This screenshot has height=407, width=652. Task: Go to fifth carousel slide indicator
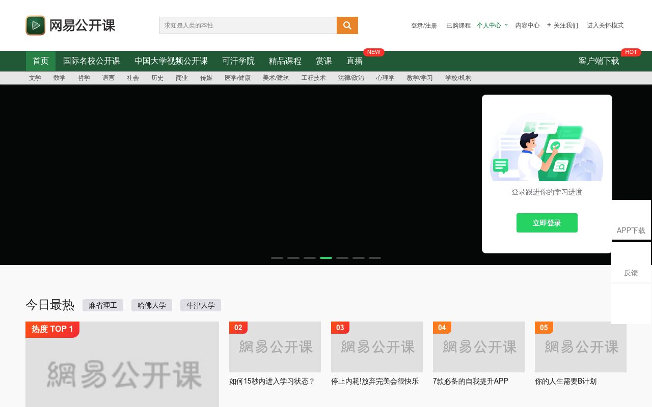[x=342, y=258]
